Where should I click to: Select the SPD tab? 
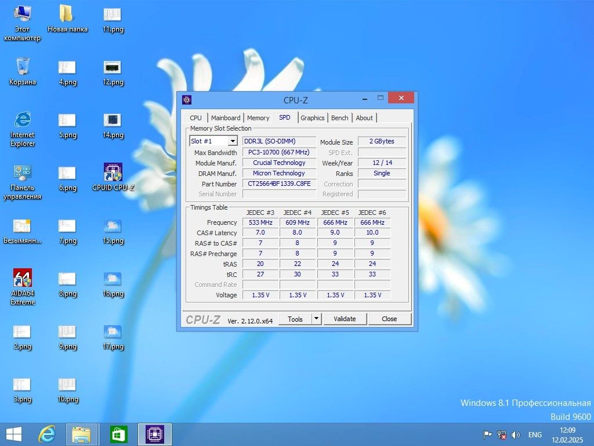coord(285,117)
